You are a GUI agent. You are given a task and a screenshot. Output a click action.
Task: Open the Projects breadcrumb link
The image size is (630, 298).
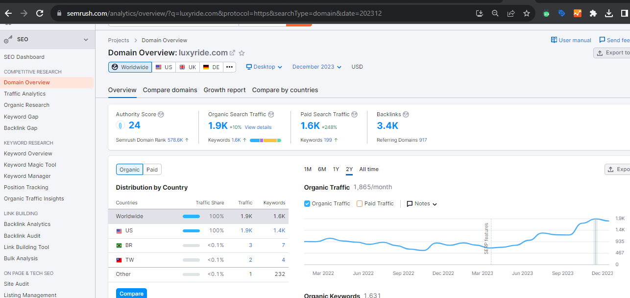click(119, 40)
